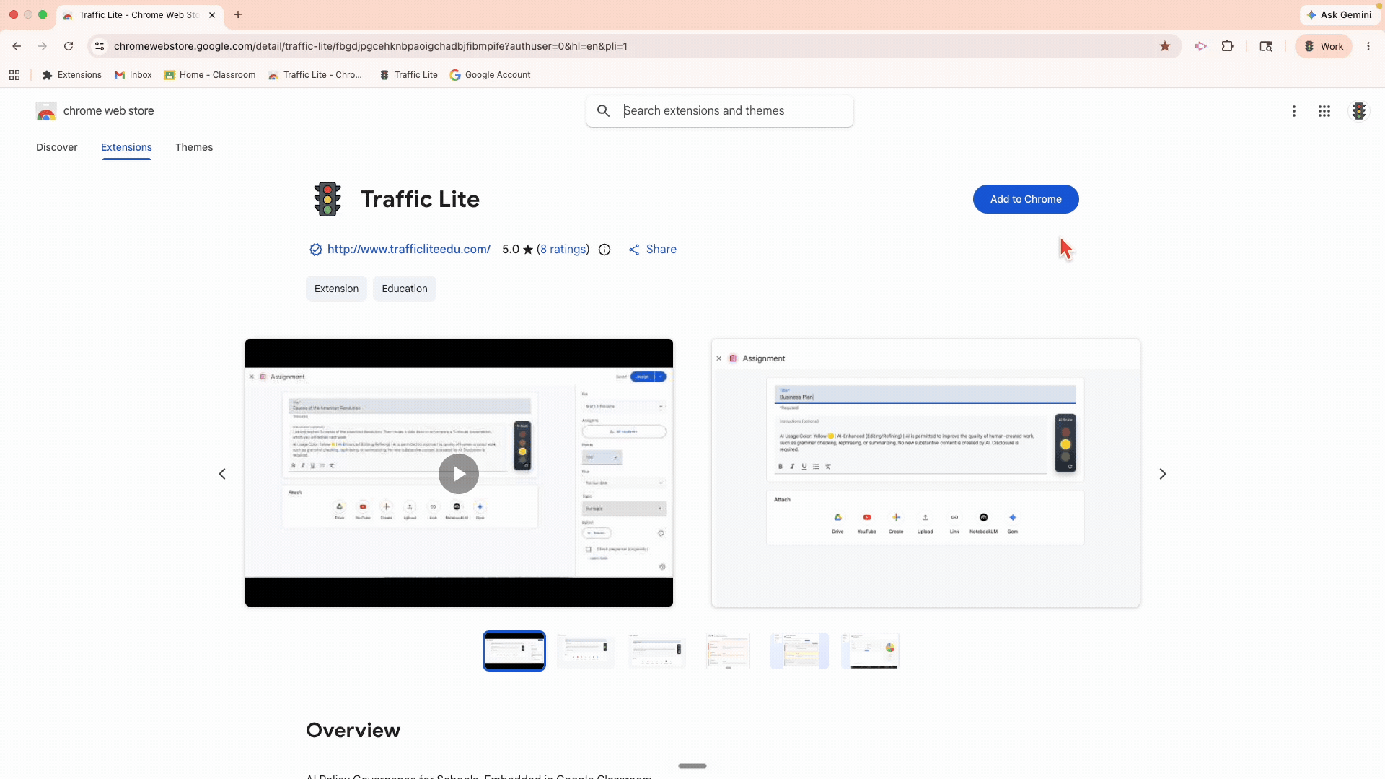Go back to the previous page
The height and width of the screenshot is (779, 1385).
[x=17, y=46]
